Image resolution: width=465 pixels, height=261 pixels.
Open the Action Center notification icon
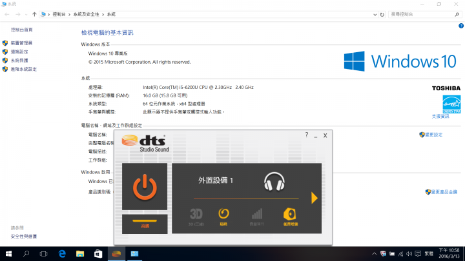tap(418, 254)
